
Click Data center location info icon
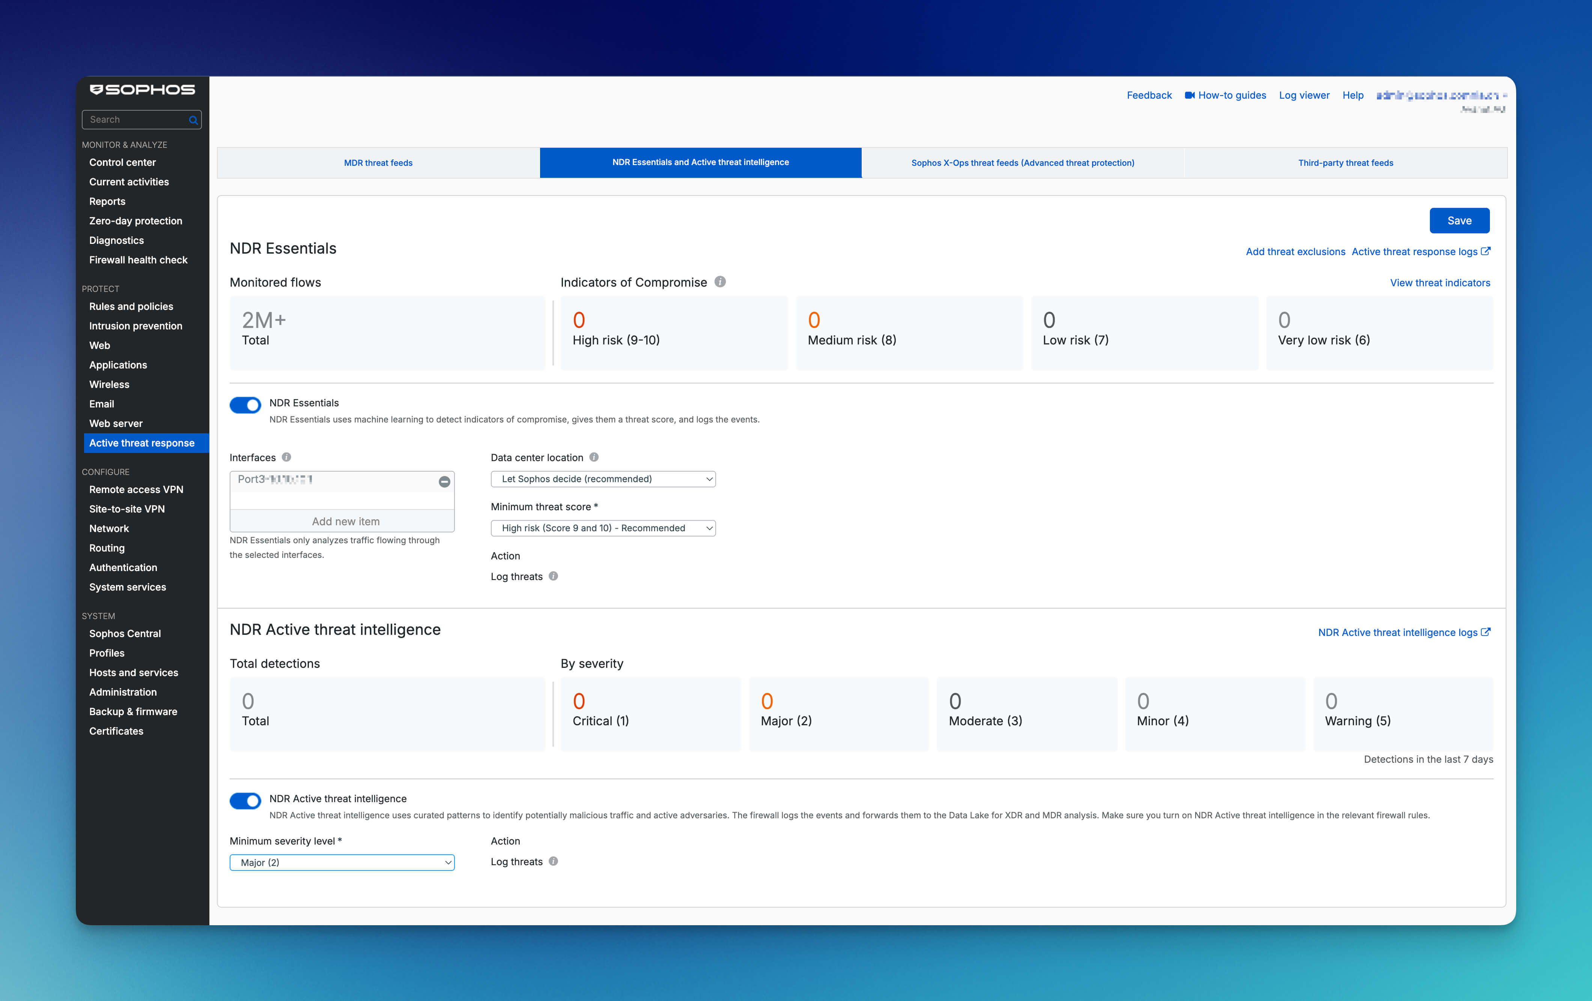click(x=594, y=457)
